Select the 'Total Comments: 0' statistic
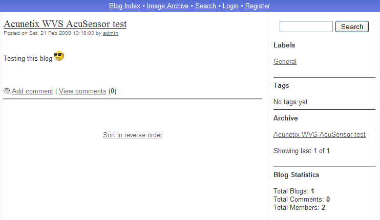 point(302,200)
